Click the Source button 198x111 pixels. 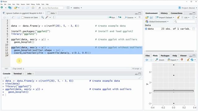129,17
